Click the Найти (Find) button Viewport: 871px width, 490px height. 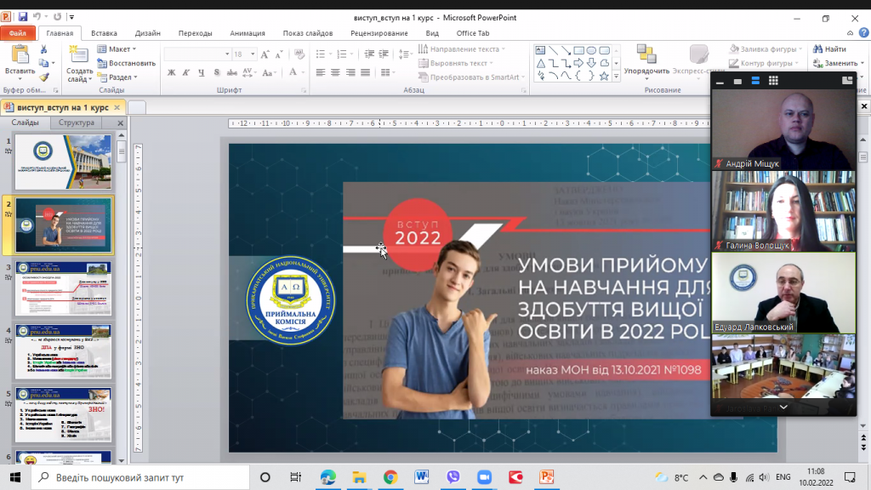point(829,49)
